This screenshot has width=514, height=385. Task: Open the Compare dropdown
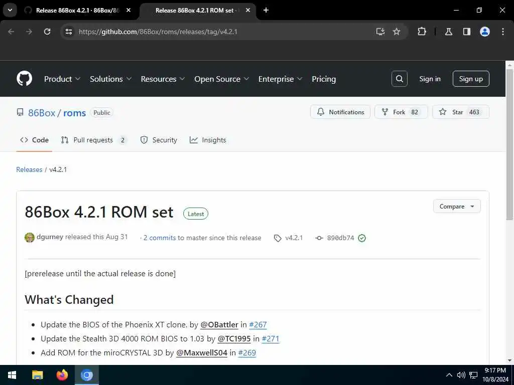click(457, 206)
